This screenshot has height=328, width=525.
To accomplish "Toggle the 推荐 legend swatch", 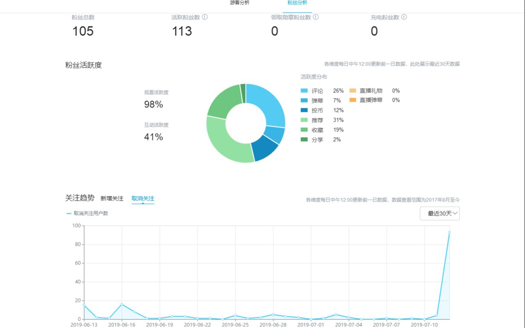I will [304, 120].
